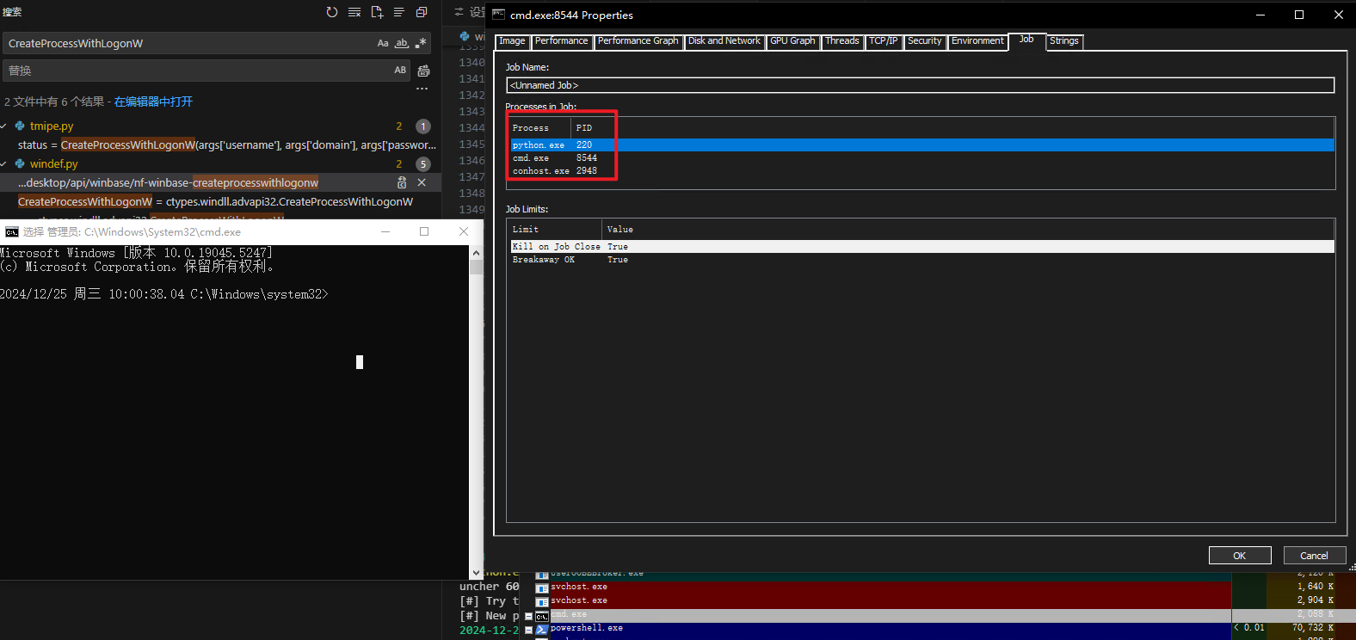
Task: Select python.exe row in job processes
Action: click(x=922, y=145)
